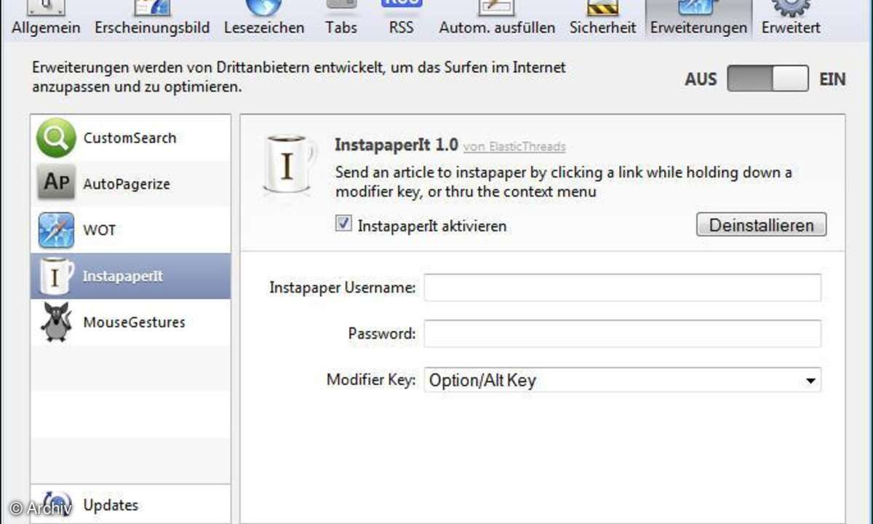The height and width of the screenshot is (524, 873).
Task: Select MouseGestures extension label
Action: (x=135, y=322)
